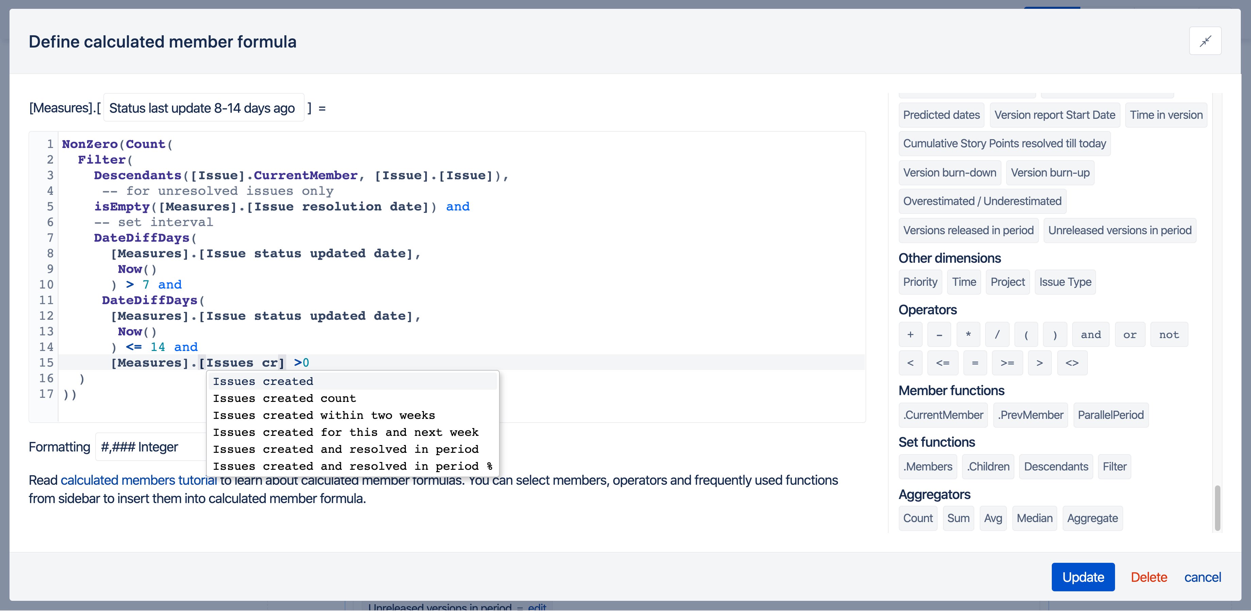Cancel the formula dialog

tap(1202, 577)
